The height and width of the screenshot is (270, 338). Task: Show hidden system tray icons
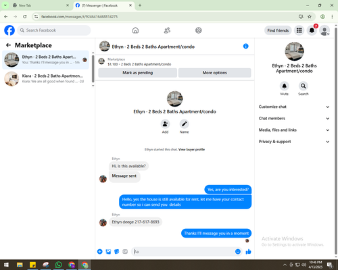[x=285, y=265]
